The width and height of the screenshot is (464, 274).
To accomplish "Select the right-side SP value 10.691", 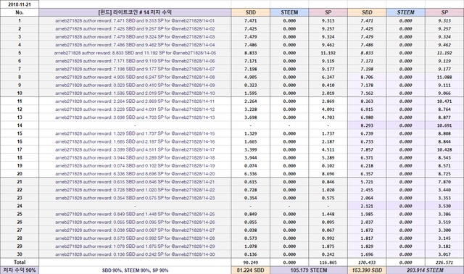I will 444,125.
